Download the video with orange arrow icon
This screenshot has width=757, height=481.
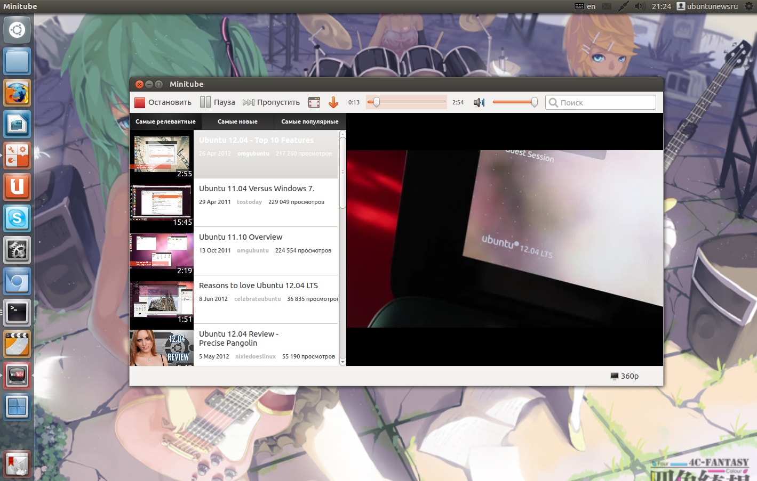click(333, 102)
